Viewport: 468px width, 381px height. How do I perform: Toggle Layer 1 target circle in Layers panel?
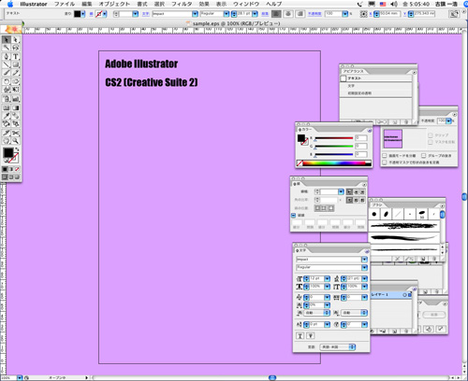click(404, 295)
